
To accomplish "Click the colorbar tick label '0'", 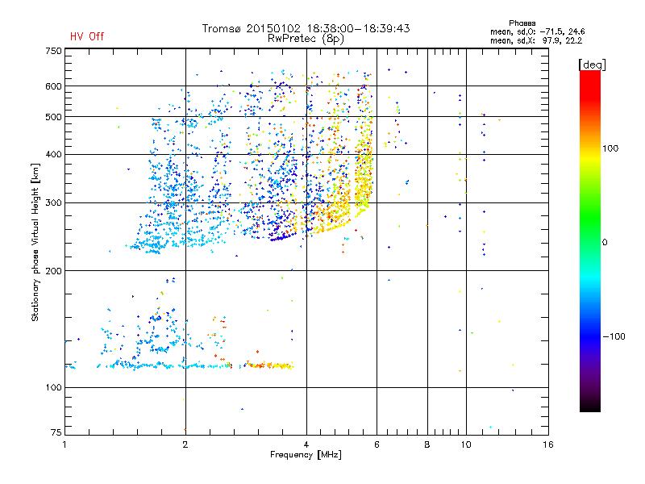I will coord(604,243).
